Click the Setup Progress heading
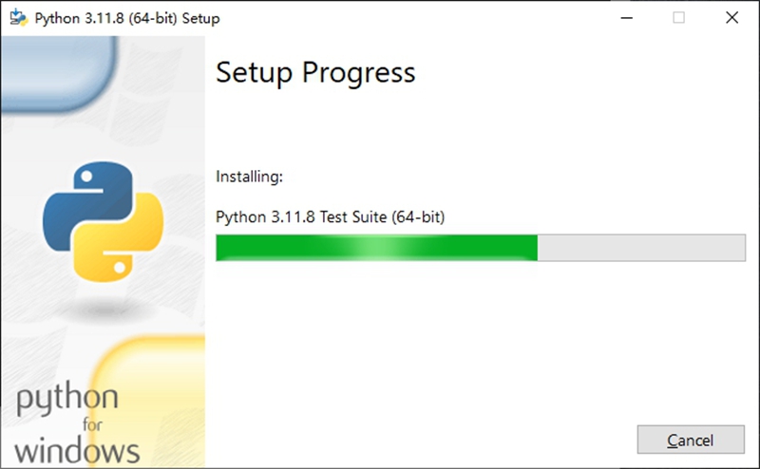Image resolution: width=760 pixels, height=469 pixels. pos(315,73)
